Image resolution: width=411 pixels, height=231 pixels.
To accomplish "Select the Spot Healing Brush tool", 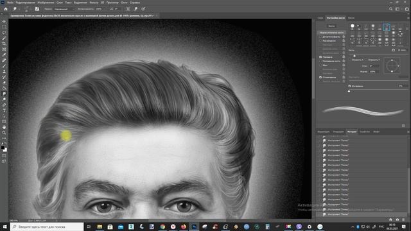I will (x=4, y=60).
